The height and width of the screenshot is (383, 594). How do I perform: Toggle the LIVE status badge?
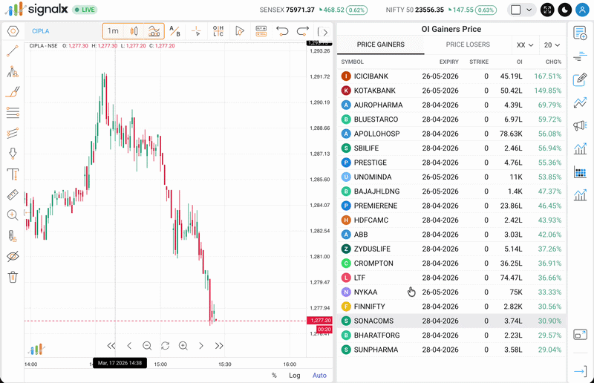click(x=85, y=10)
